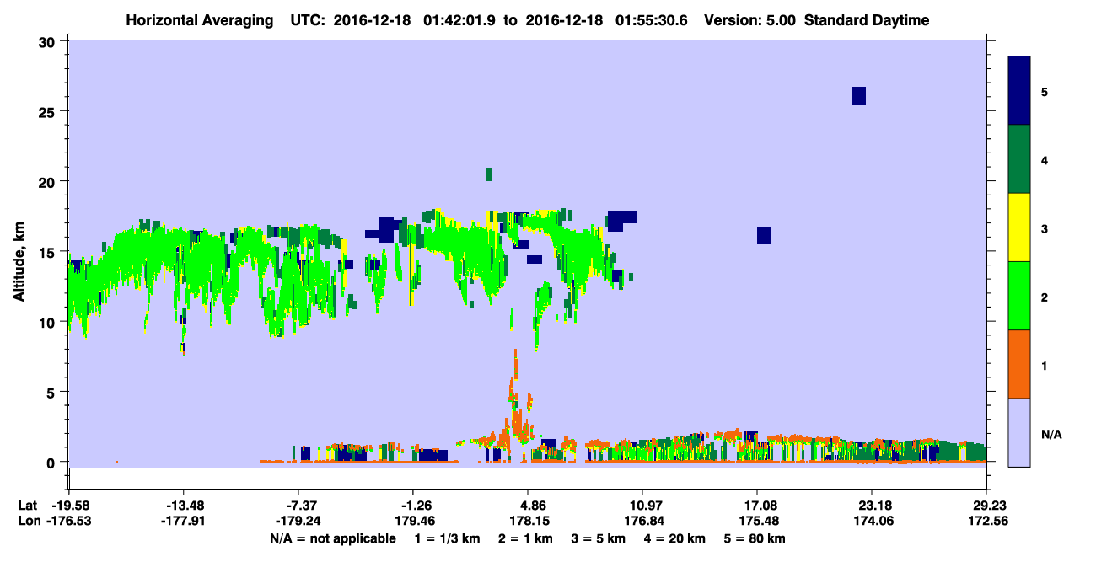This screenshot has height=562, width=1096.
Task: Click the '1 = 1/3 km' legend note
Action: (x=447, y=538)
